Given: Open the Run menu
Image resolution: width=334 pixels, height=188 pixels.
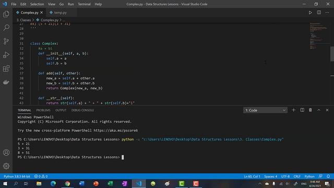Looking at the screenshot, I should click(x=71, y=4).
